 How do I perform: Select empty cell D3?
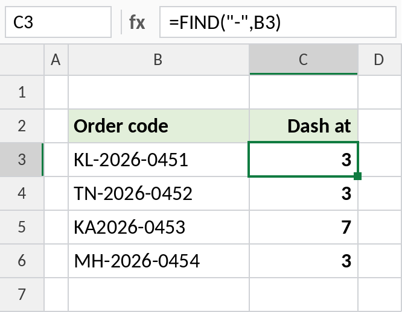pyautogui.click(x=380, y=160)
